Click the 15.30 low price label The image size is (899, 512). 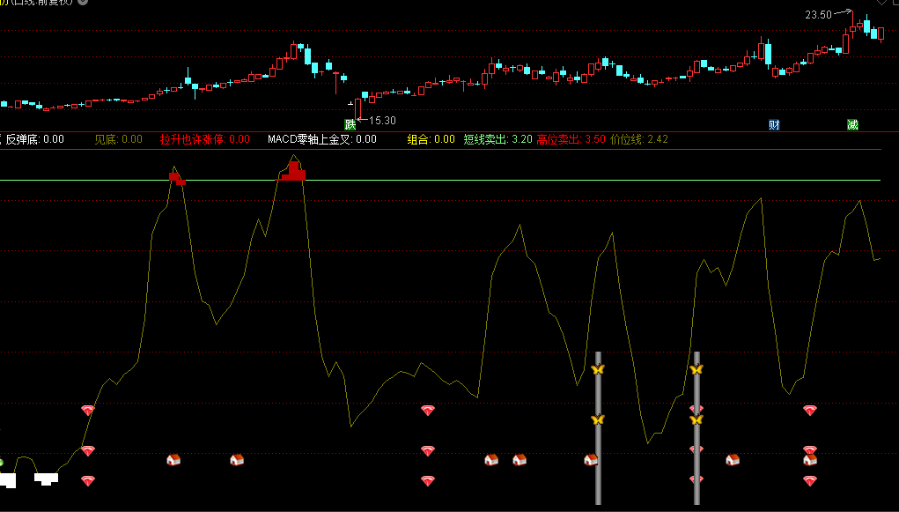382,121
